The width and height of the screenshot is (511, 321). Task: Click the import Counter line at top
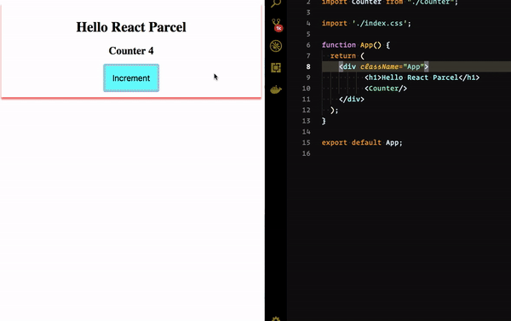(390, 3)
